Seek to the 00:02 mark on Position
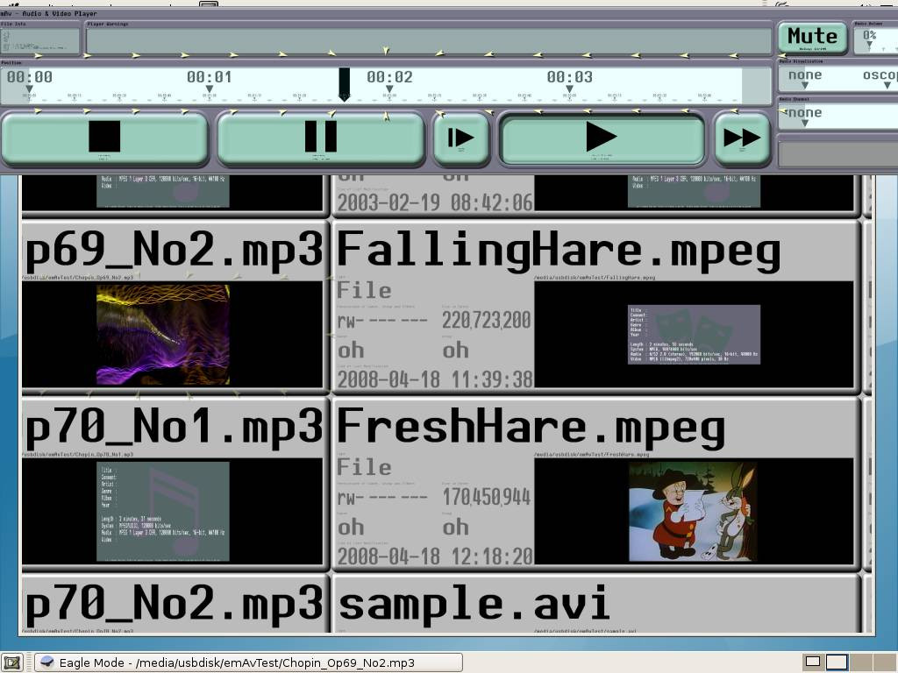The height and width of the screenshot is (673, 898). 389,80
